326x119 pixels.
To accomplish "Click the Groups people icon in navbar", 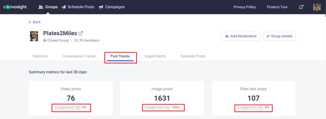I will point(41,7).
